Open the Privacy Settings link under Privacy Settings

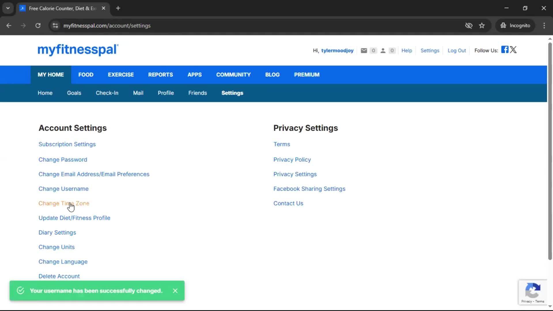pyautogui.click(x=295, y=174)
